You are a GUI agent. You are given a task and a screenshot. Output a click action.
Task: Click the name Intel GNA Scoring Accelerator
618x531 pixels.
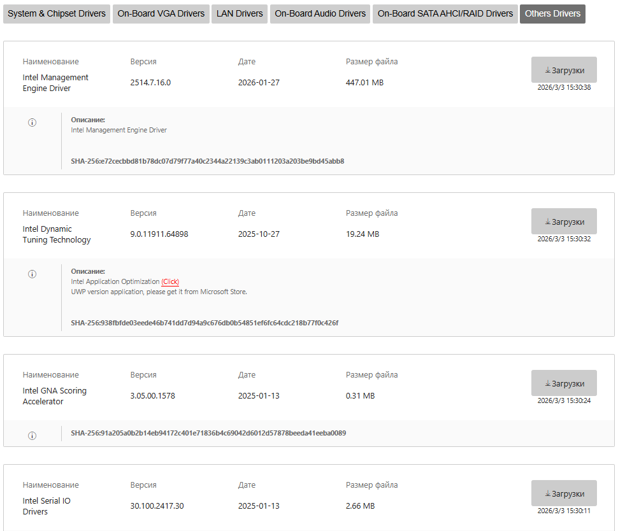54,396
